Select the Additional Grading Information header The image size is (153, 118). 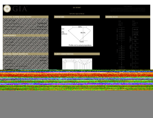[26, 54]
